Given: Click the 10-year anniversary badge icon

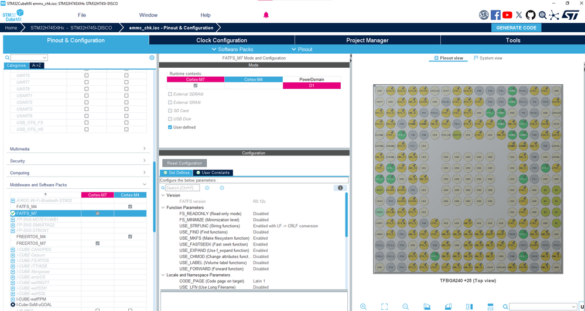Looking at the screenshot, I should point(484,15).
